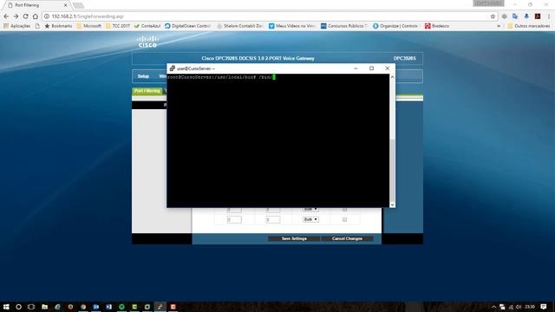
Task: Open the Shalom Contabil bookmark
Action: [240, 26]
